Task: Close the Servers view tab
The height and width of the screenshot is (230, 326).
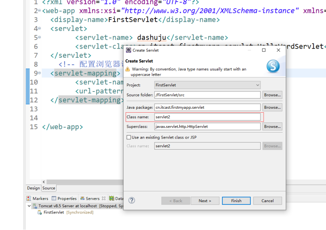Action: pyautogui.click(x=104, y=198)
